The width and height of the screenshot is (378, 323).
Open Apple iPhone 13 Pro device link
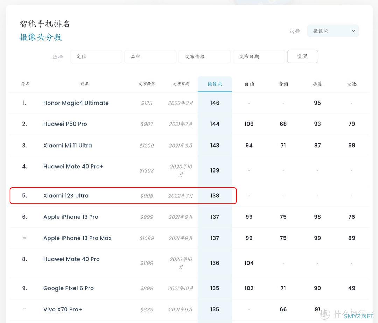coord(71,217)
